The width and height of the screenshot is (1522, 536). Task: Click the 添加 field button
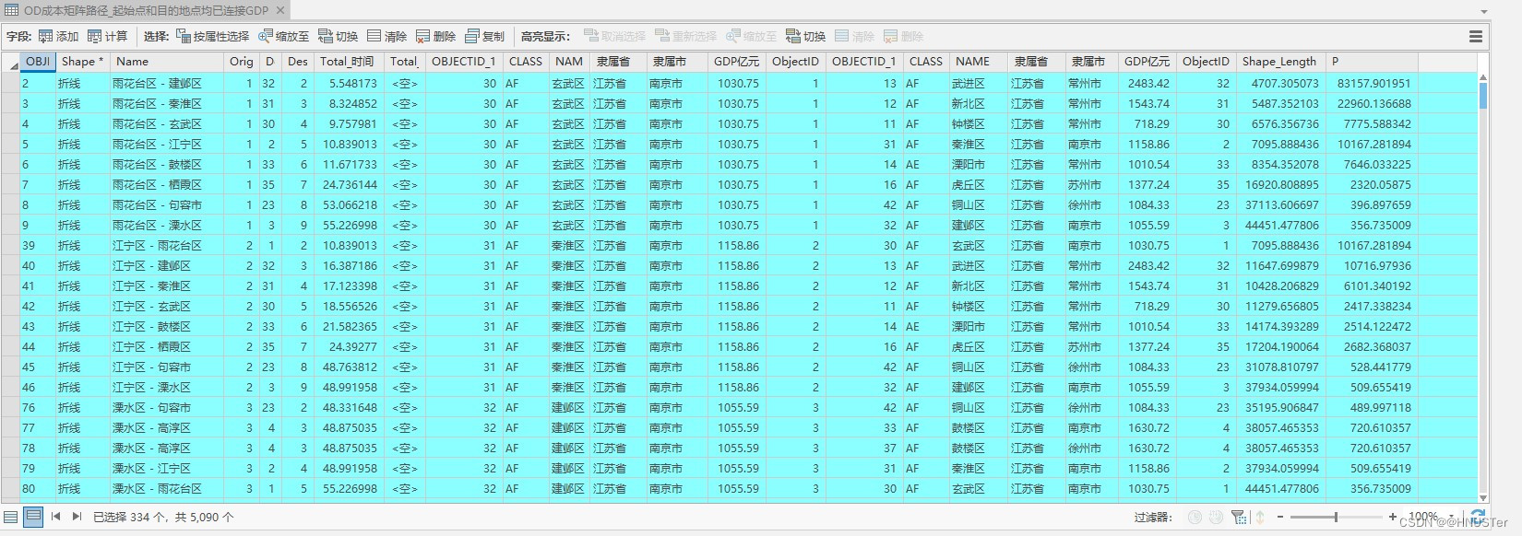[x=58, y=37]
